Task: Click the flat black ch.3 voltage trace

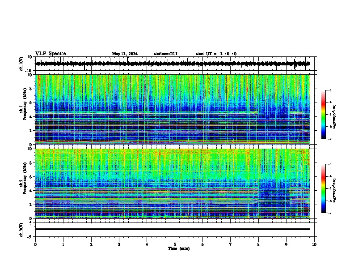Action: [x=172, y=229]
